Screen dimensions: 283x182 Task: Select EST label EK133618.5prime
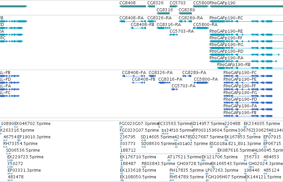(x=138, y=171)
